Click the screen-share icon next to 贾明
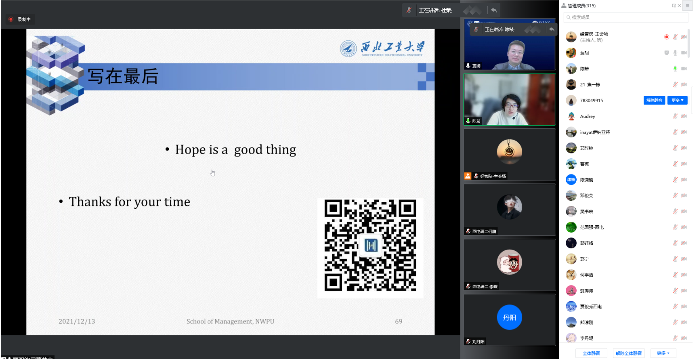 [x=667, y=53]
